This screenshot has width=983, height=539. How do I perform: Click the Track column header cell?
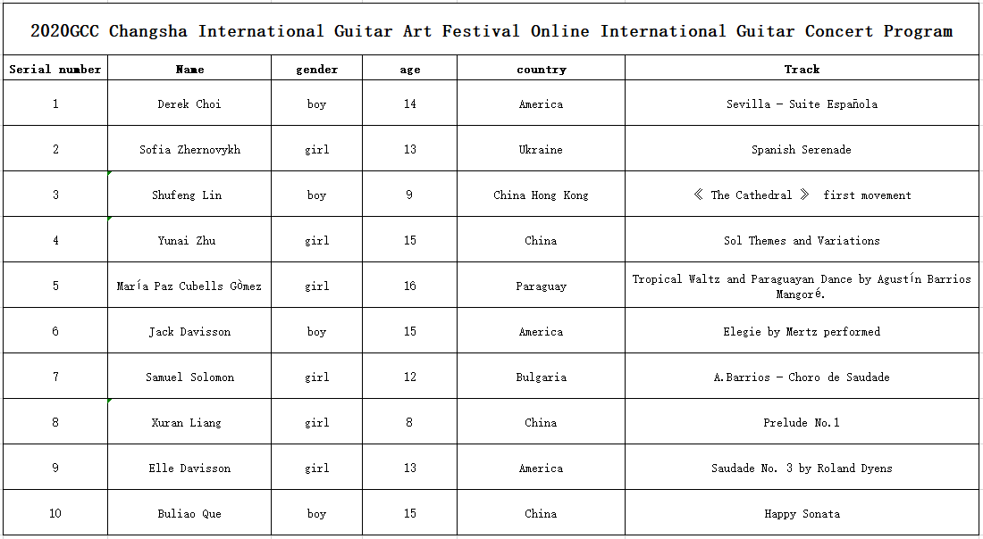coord(802,68)
